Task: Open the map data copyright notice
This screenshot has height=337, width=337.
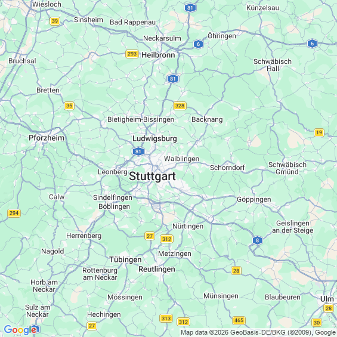Action: 258,332
